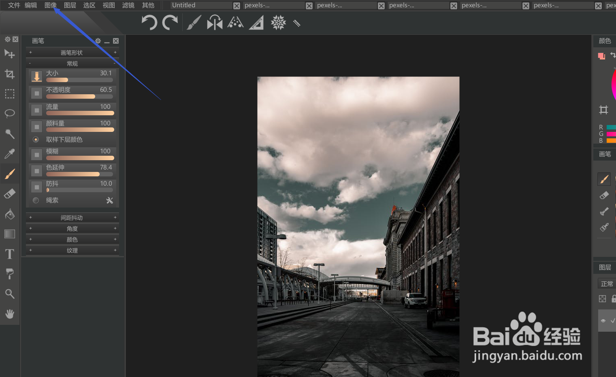The height and width of the screenshot is (377, 616).
Task: Open the 图层 menu
Action: (x=70, y=5)
